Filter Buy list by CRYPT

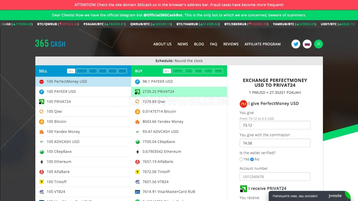coord(178,71)
